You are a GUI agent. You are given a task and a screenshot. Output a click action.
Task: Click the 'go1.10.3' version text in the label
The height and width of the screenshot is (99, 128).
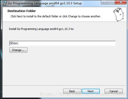pos(64,29)
